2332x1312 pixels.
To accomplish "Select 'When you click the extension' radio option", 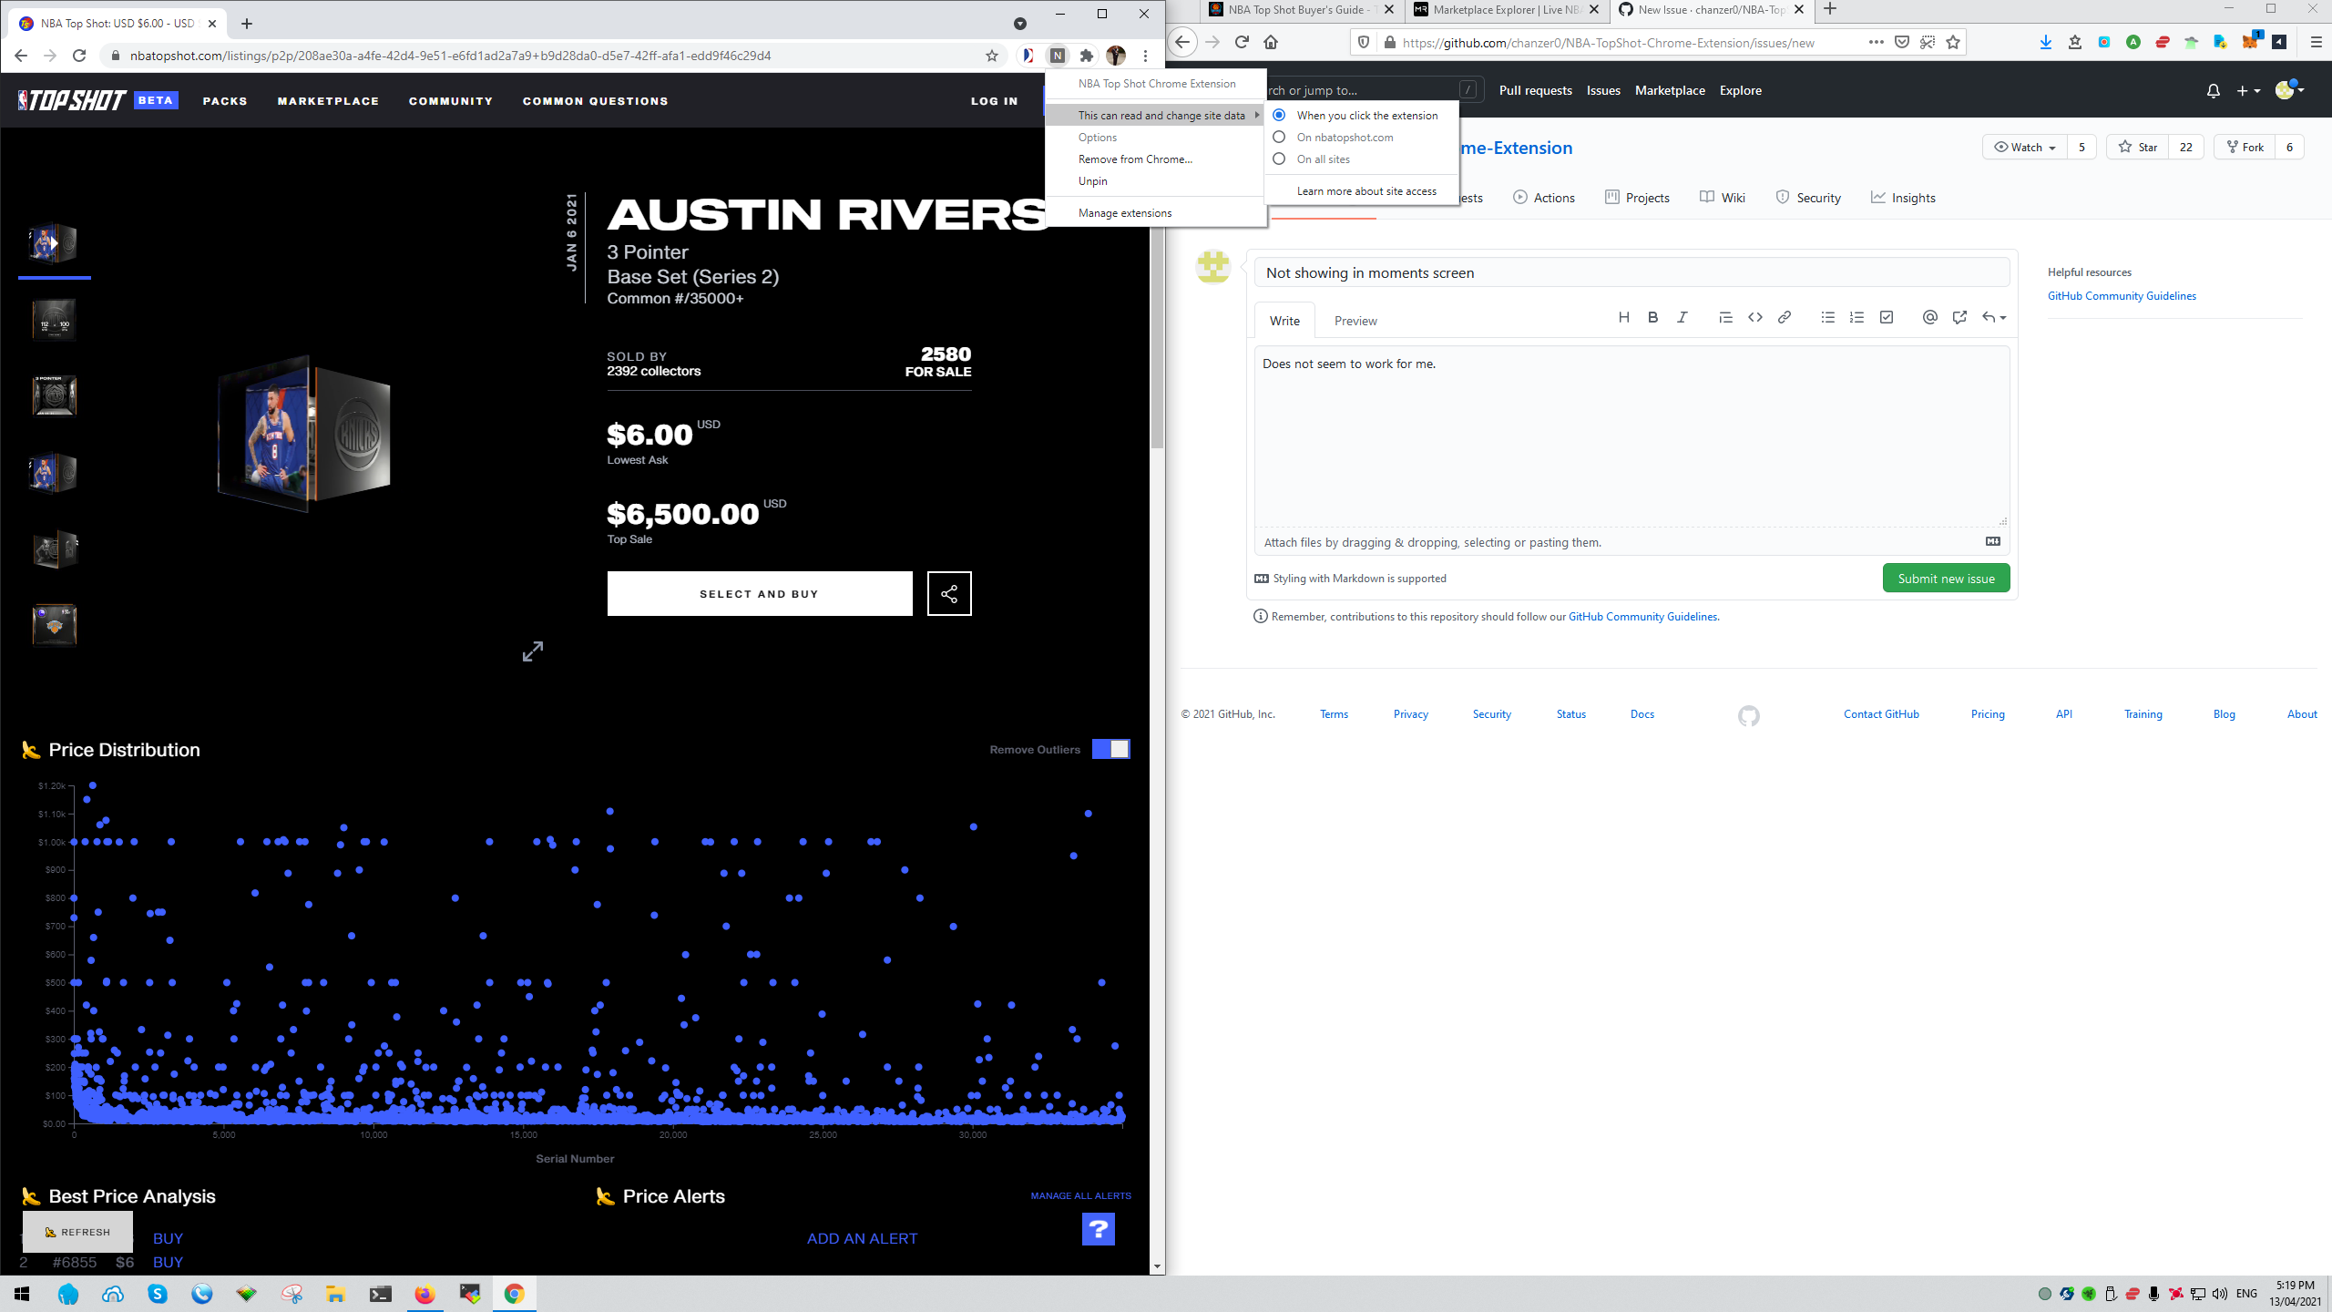I will 1279,115.
